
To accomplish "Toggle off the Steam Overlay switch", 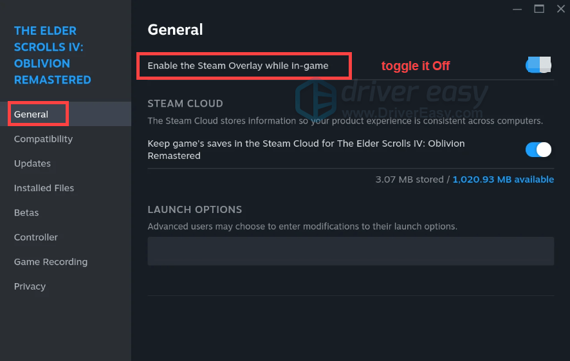I will pos(538,65).
